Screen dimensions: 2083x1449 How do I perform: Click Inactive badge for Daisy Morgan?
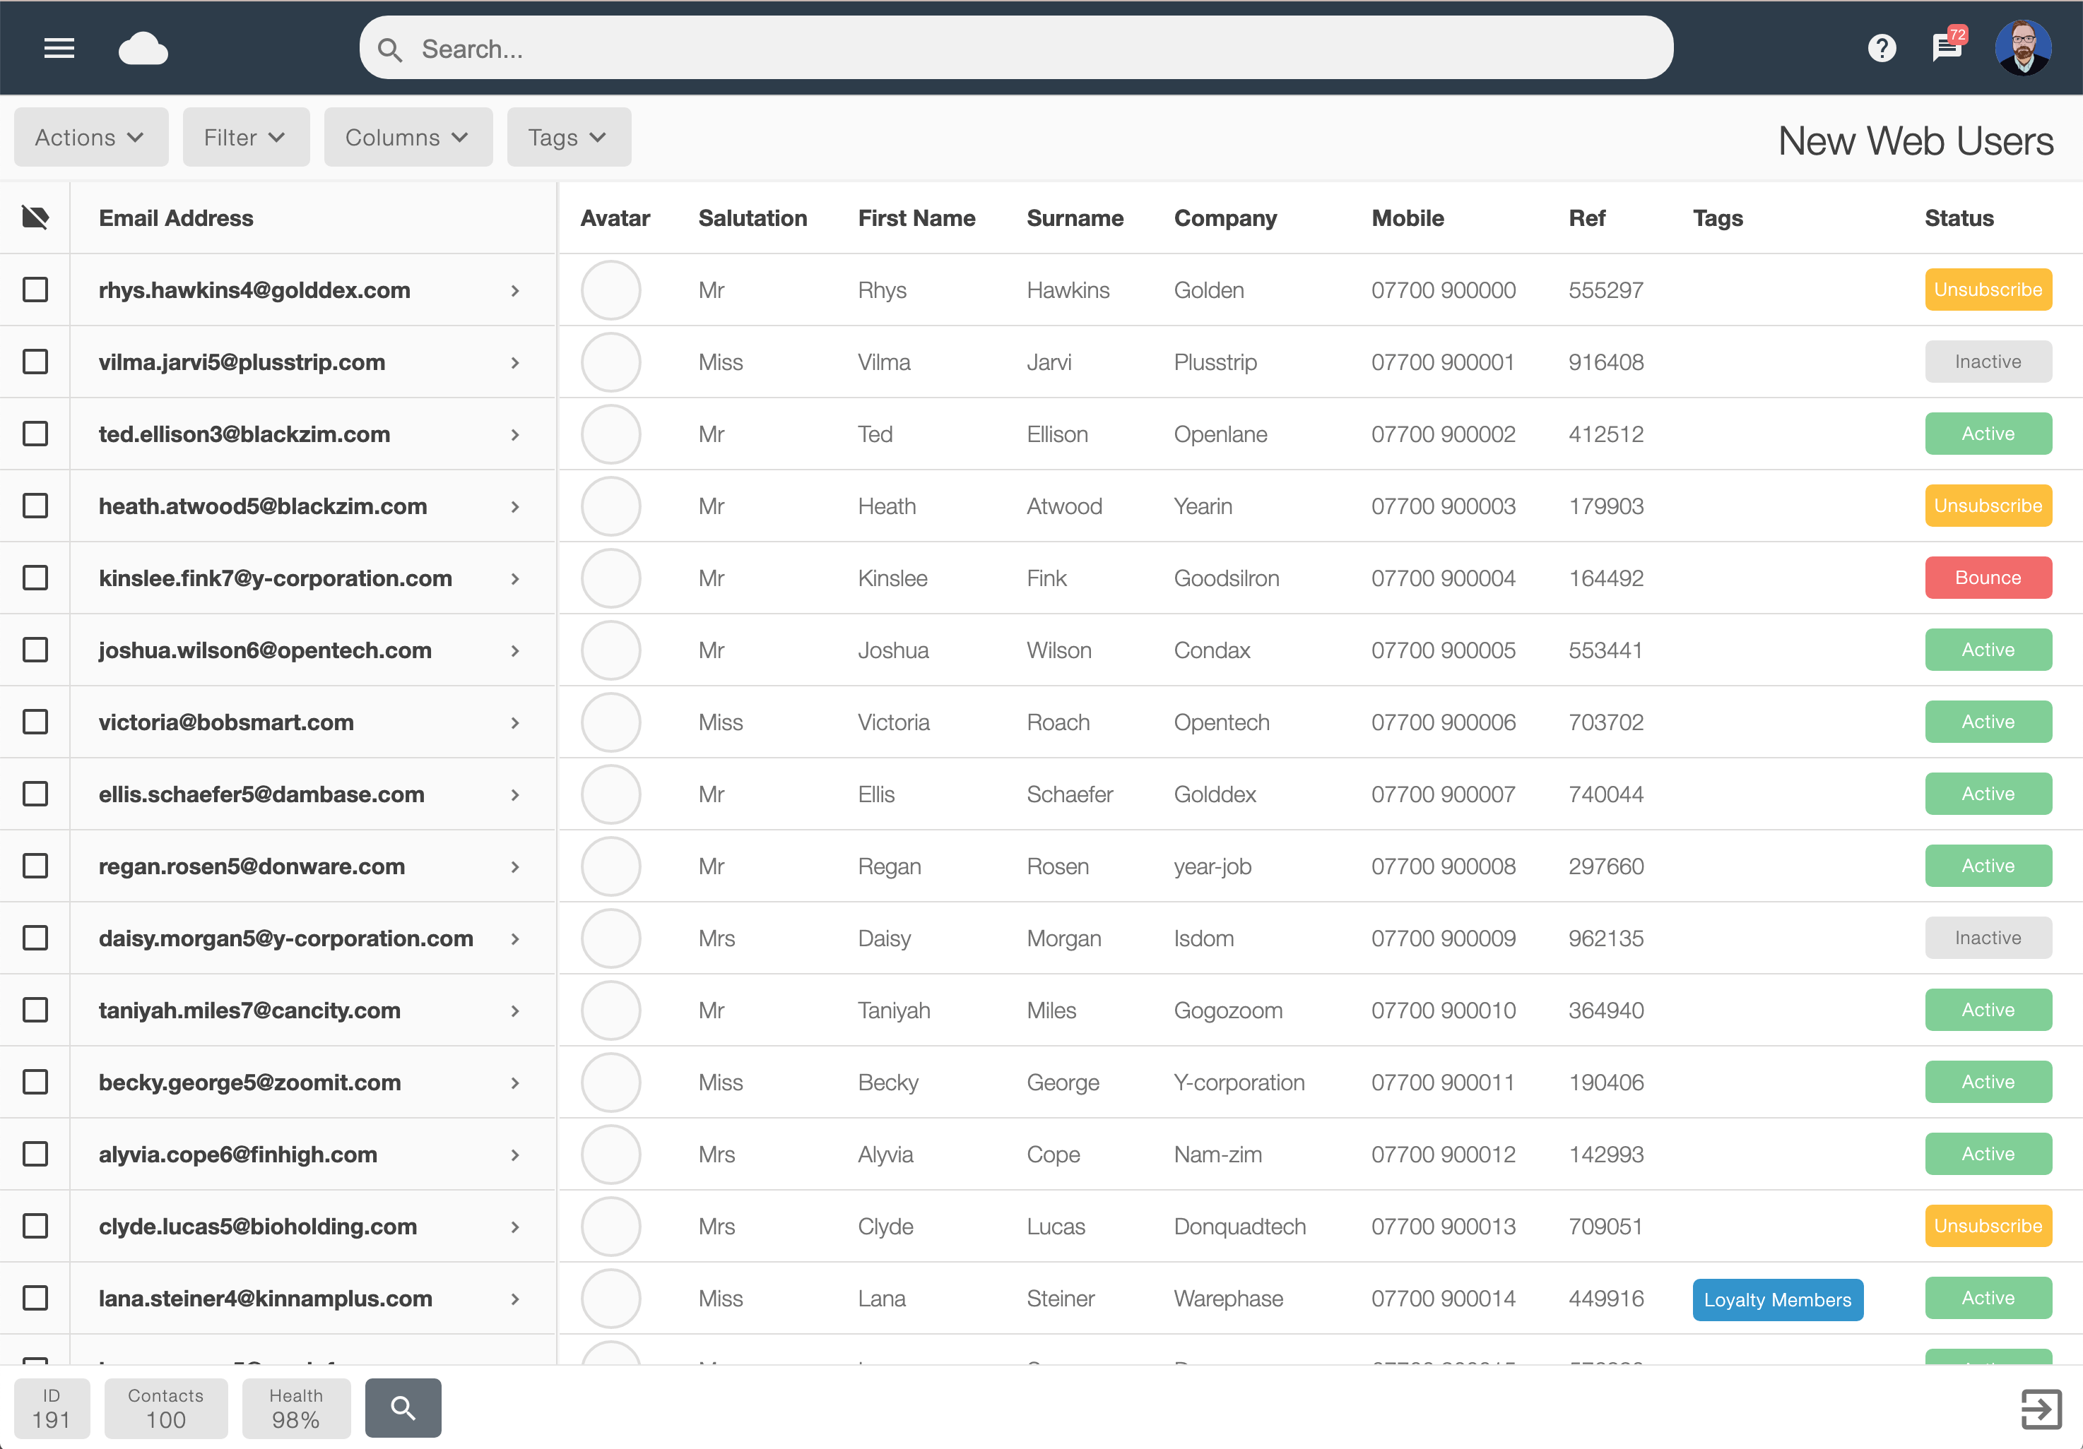[x=1988, y=938]
